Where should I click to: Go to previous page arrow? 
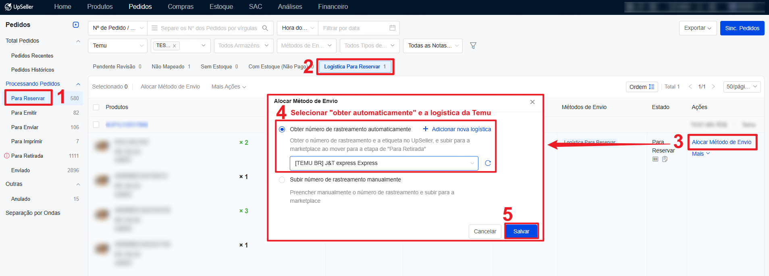click(690, 87)
